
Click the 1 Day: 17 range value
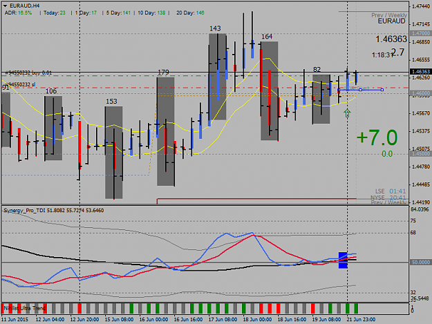coord(86,13)
